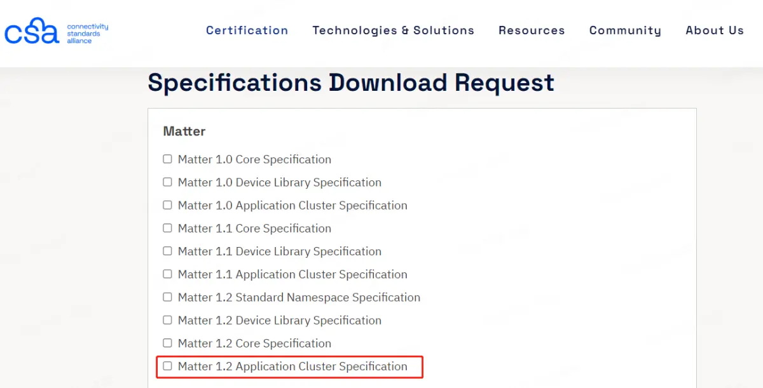Click the Matter 1.2 Core Specification label

(254, 344)
